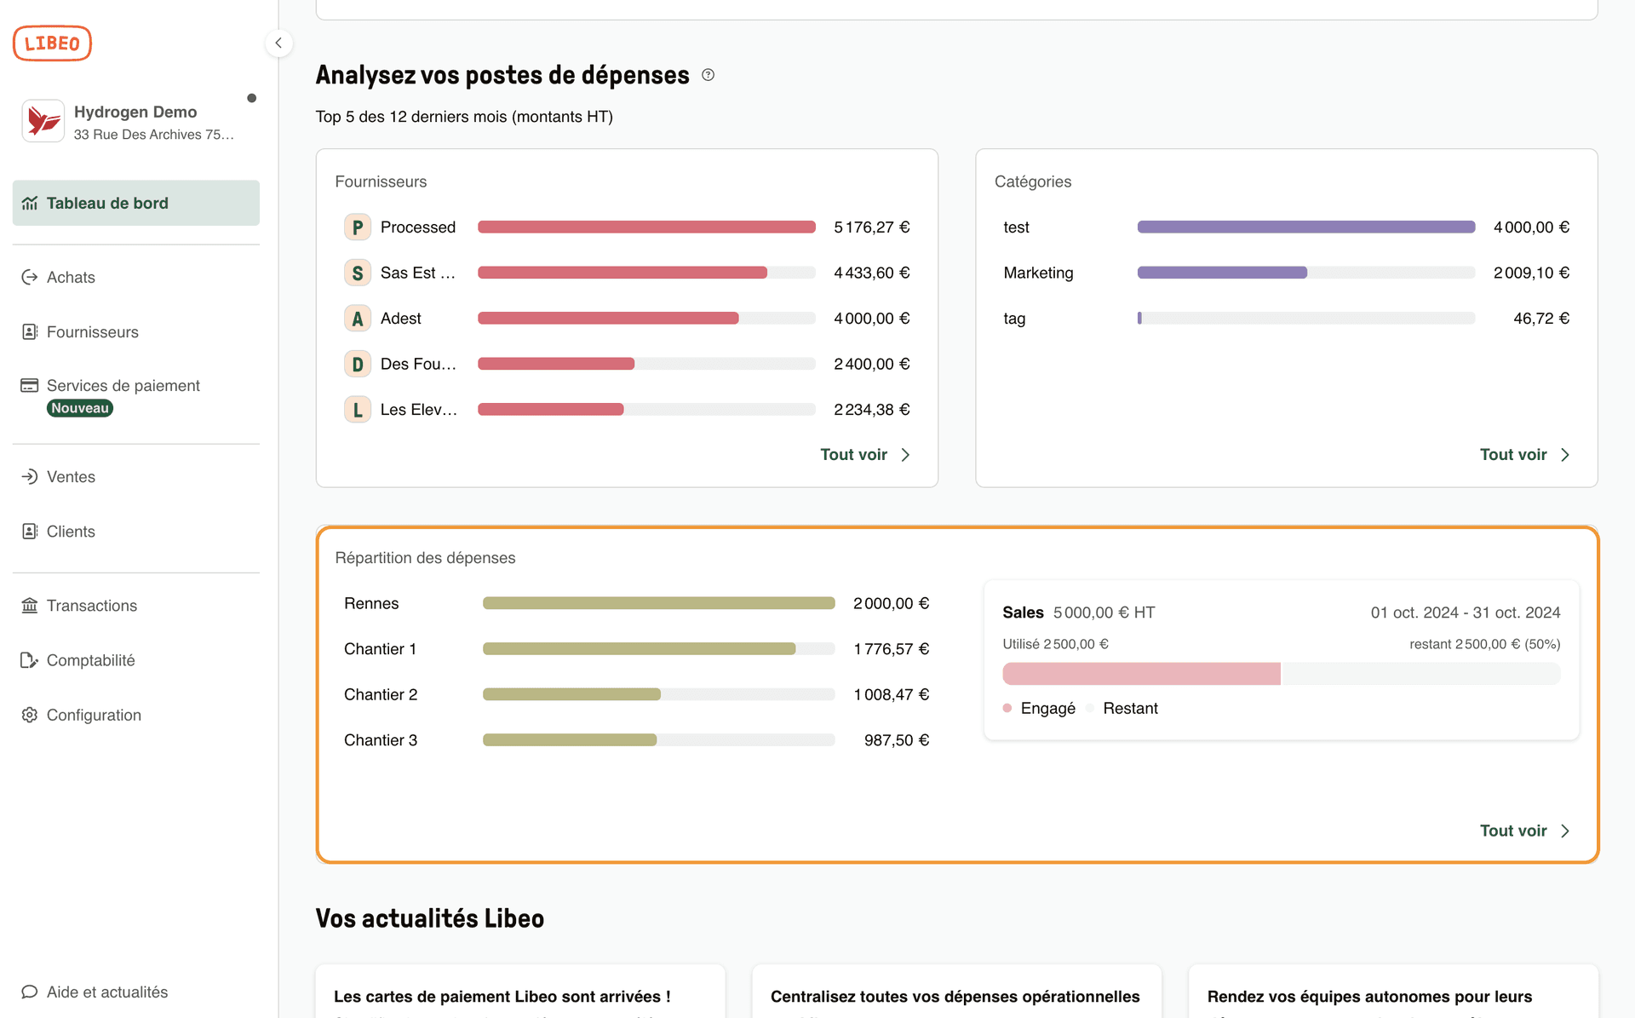1635x1018 pixels.
Task: Select the Clients icon in the sidebar
Action: [x=30, y=531]
